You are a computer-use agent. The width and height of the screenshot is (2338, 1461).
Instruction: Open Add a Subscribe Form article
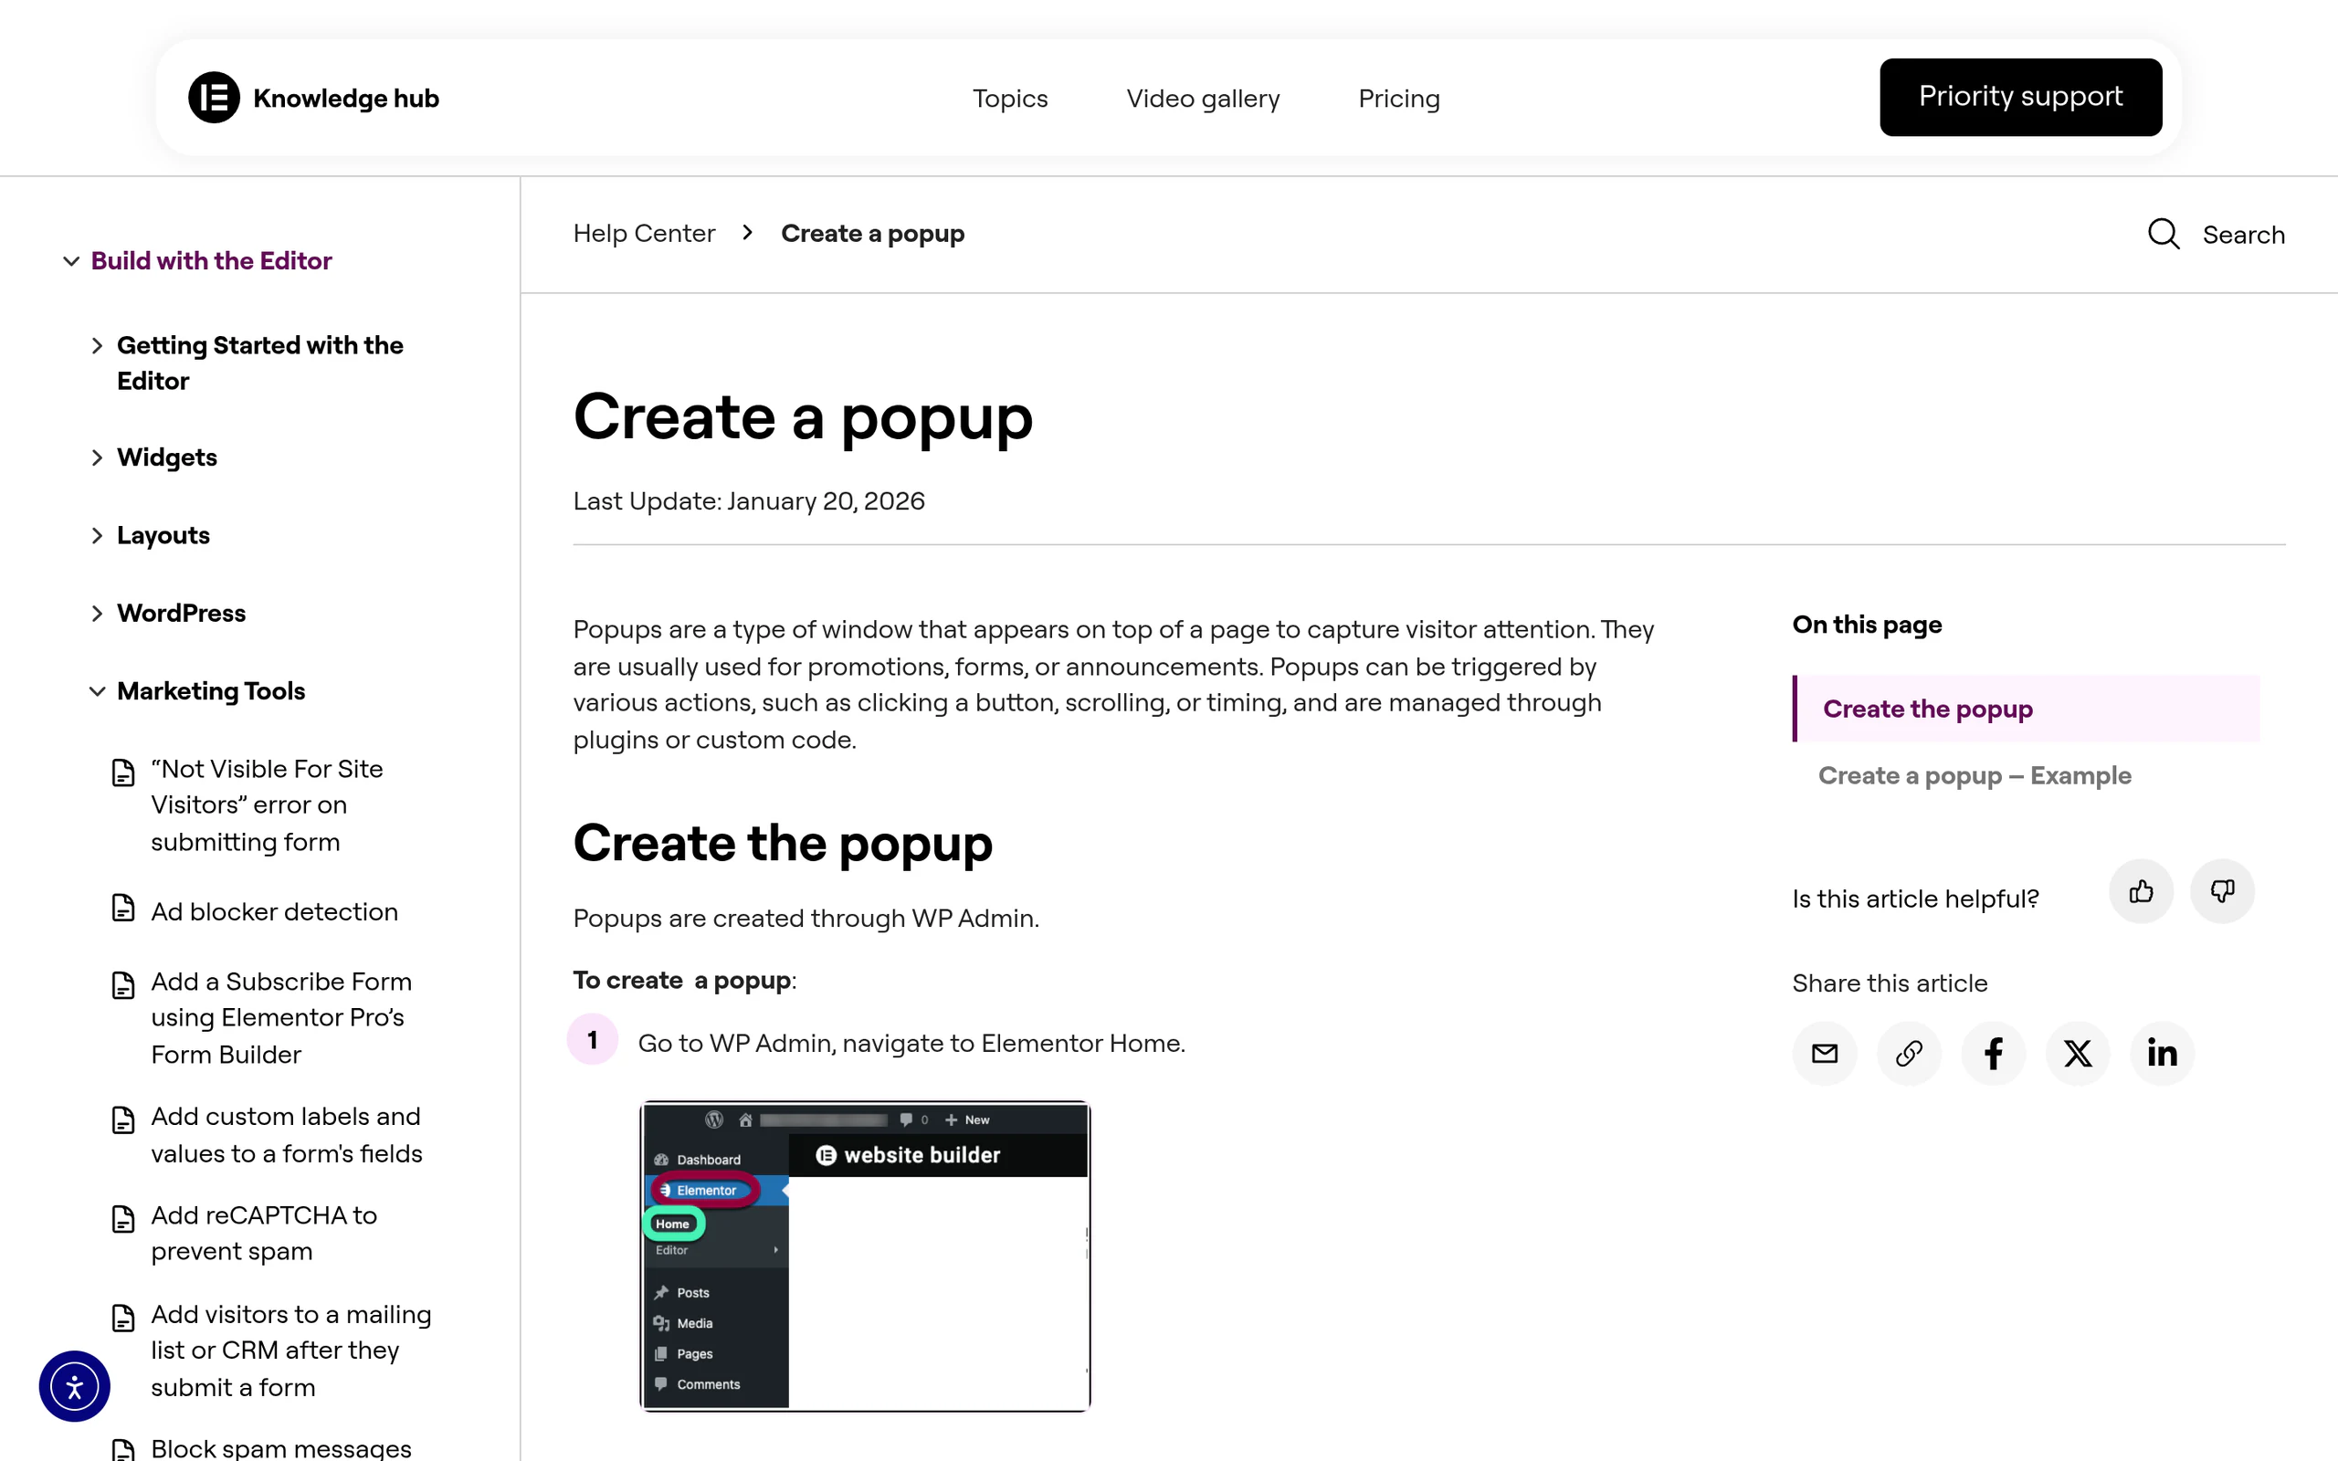coord(281,1018)
